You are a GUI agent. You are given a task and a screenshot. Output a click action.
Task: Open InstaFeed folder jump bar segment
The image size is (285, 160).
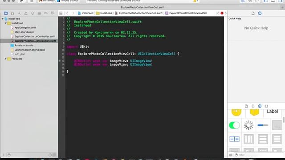[104, 13]
